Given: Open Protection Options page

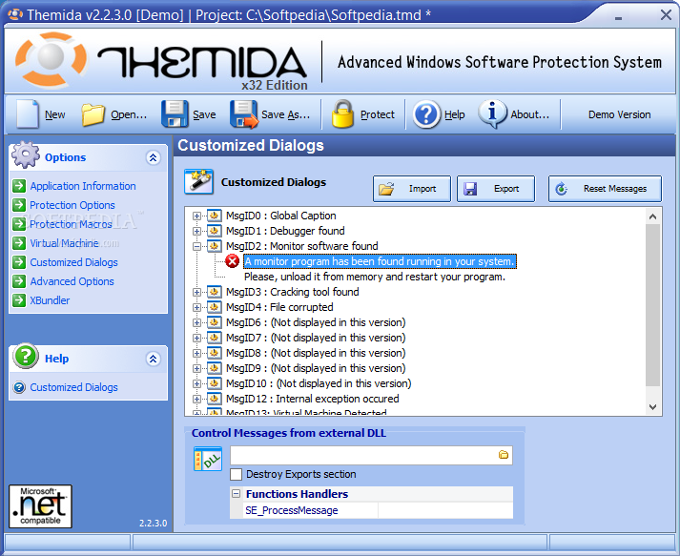Looking at the screenshot, I should [72, 205].
